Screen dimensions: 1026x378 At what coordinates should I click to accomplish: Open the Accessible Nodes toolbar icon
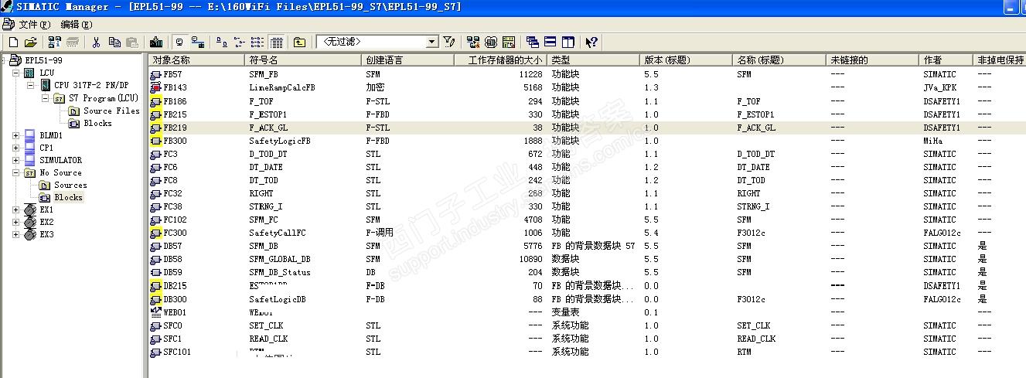(x=54, y=42)
